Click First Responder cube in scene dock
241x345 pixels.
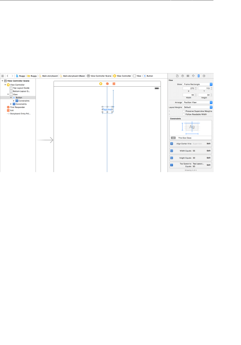click(107, 84)
